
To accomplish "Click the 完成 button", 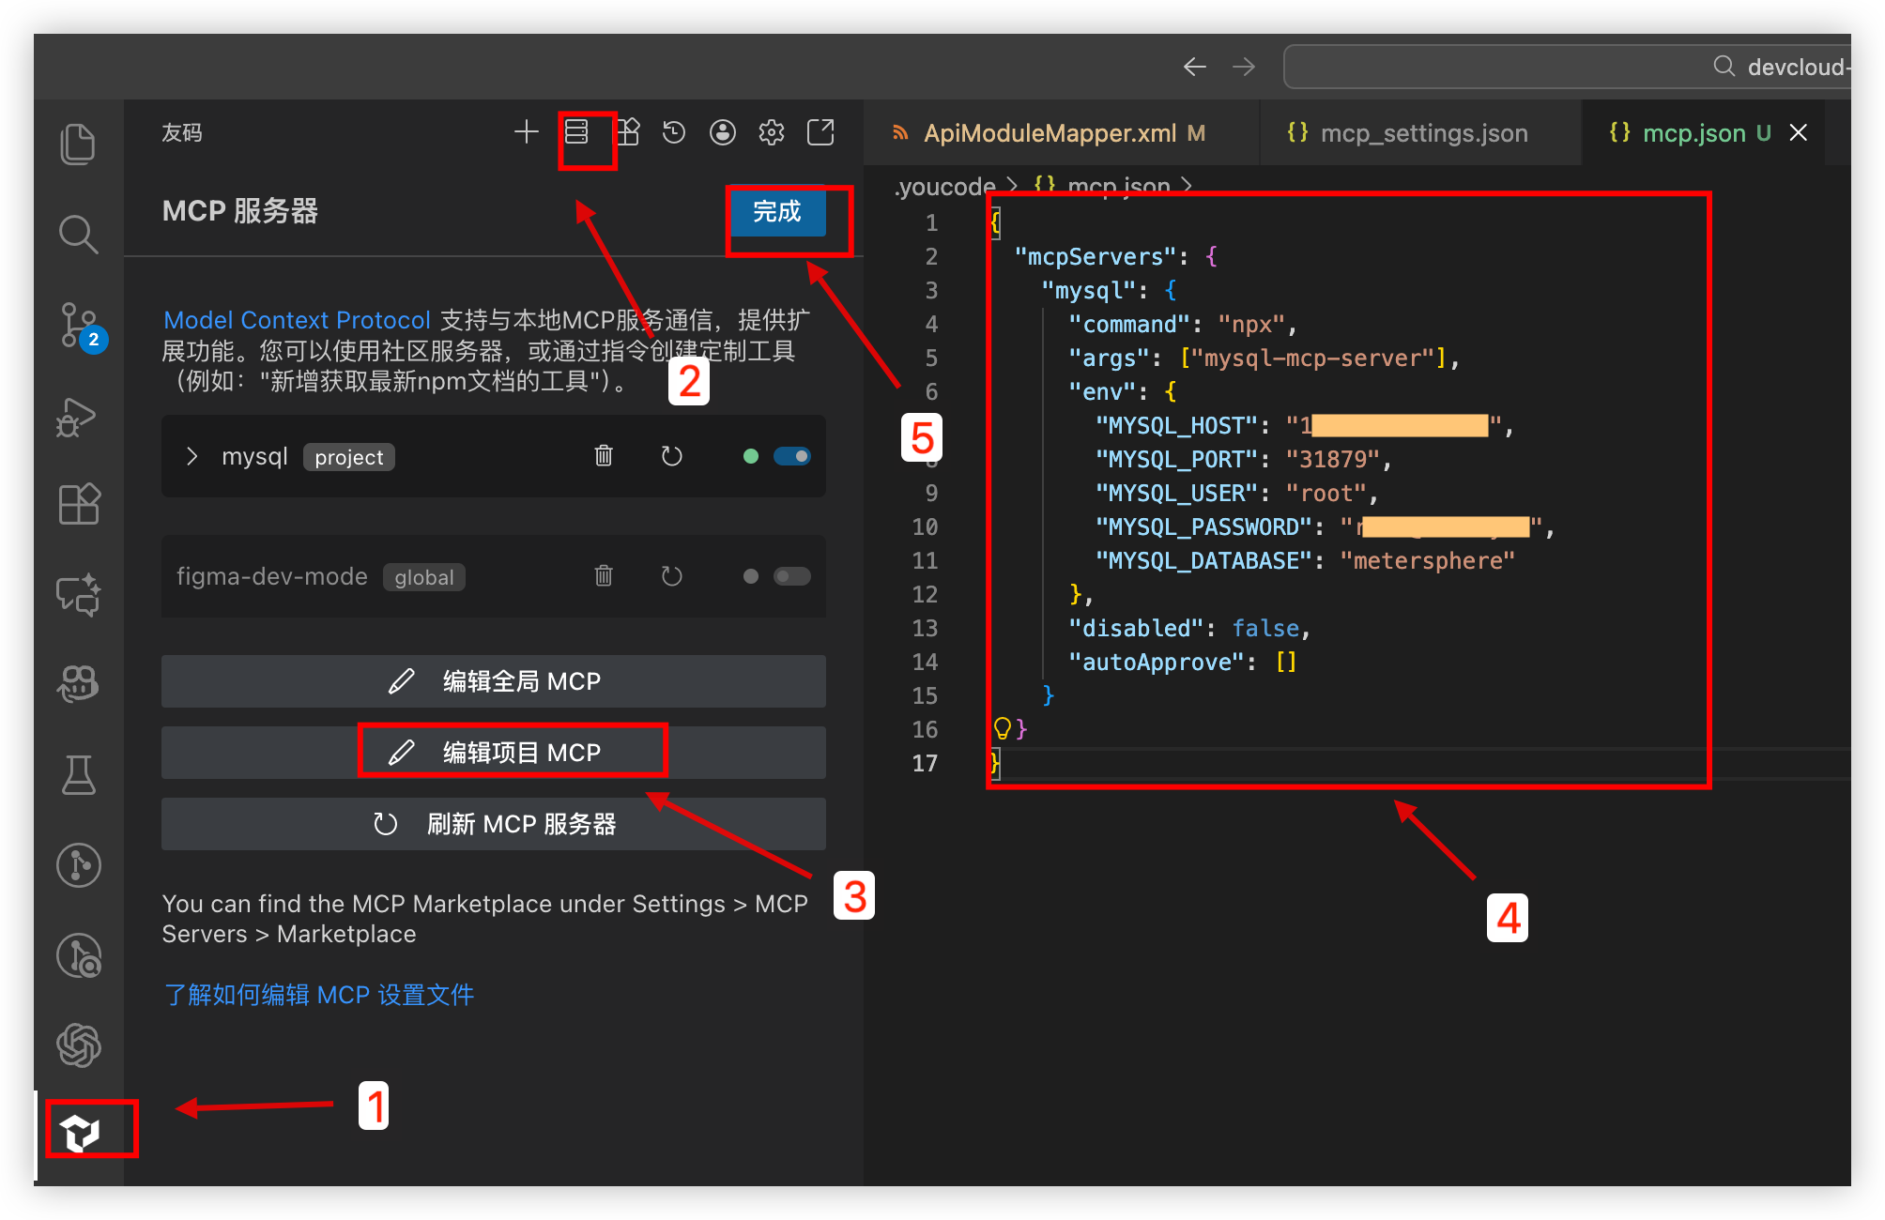I will click(777, 212).
